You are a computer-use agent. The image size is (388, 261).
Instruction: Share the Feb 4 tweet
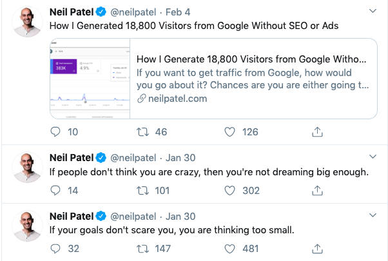pos(317,132)
